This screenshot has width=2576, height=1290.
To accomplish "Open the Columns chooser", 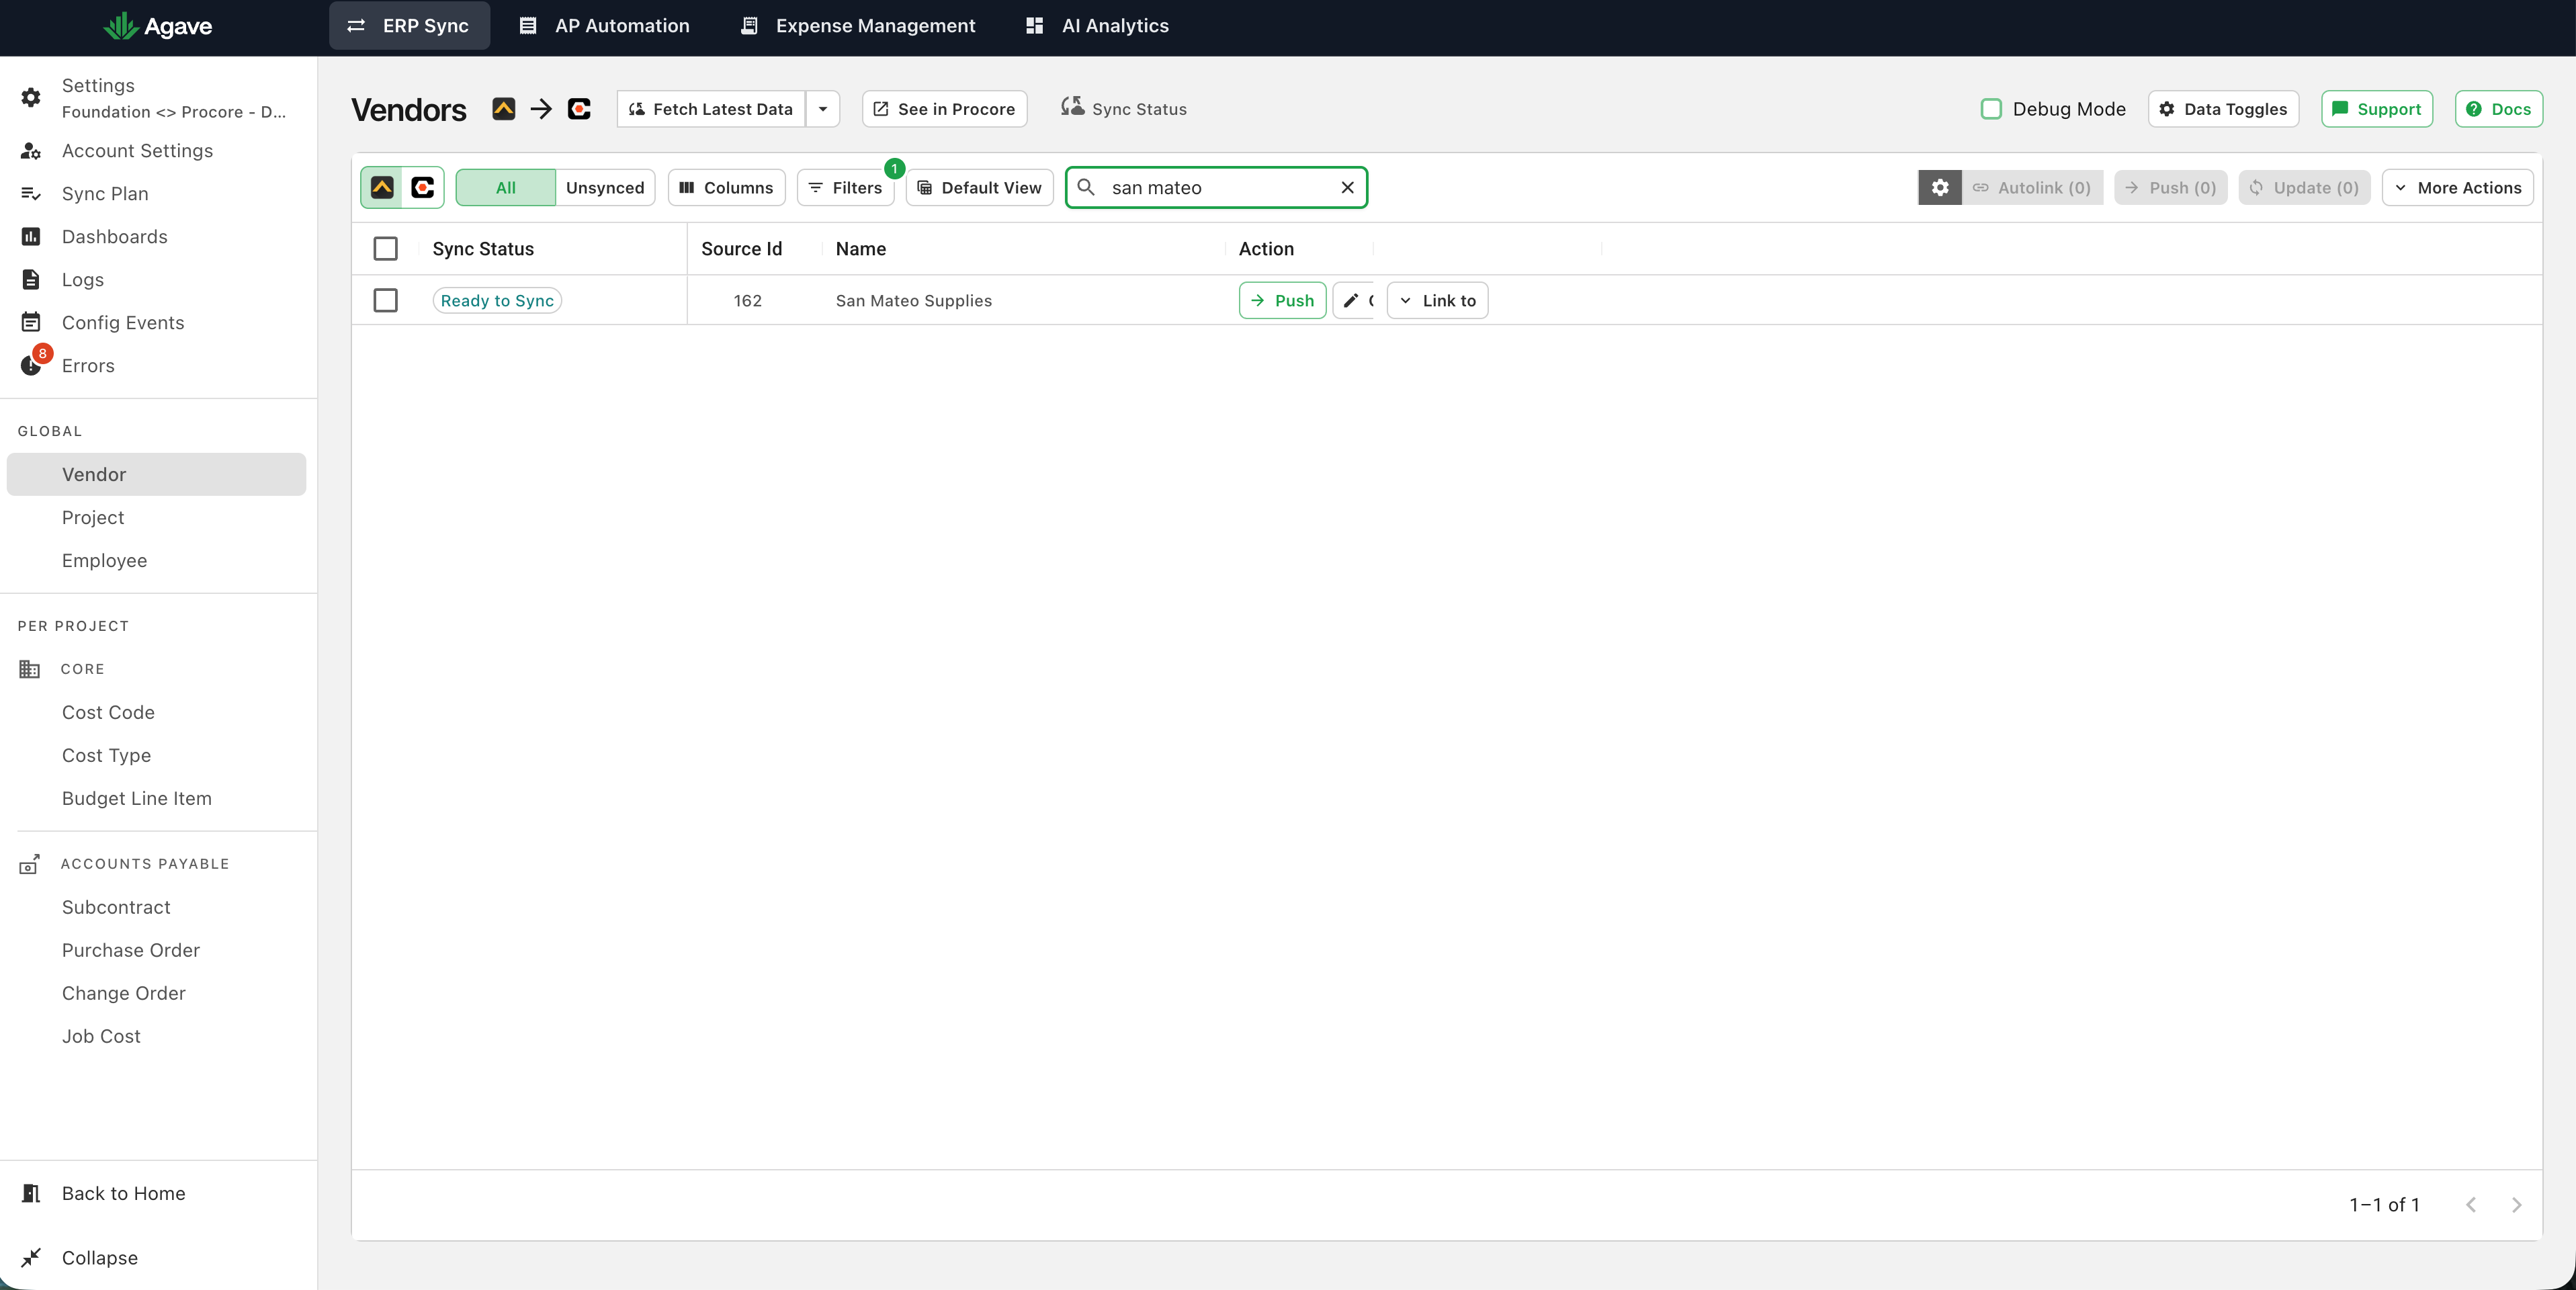I will 726,188.
